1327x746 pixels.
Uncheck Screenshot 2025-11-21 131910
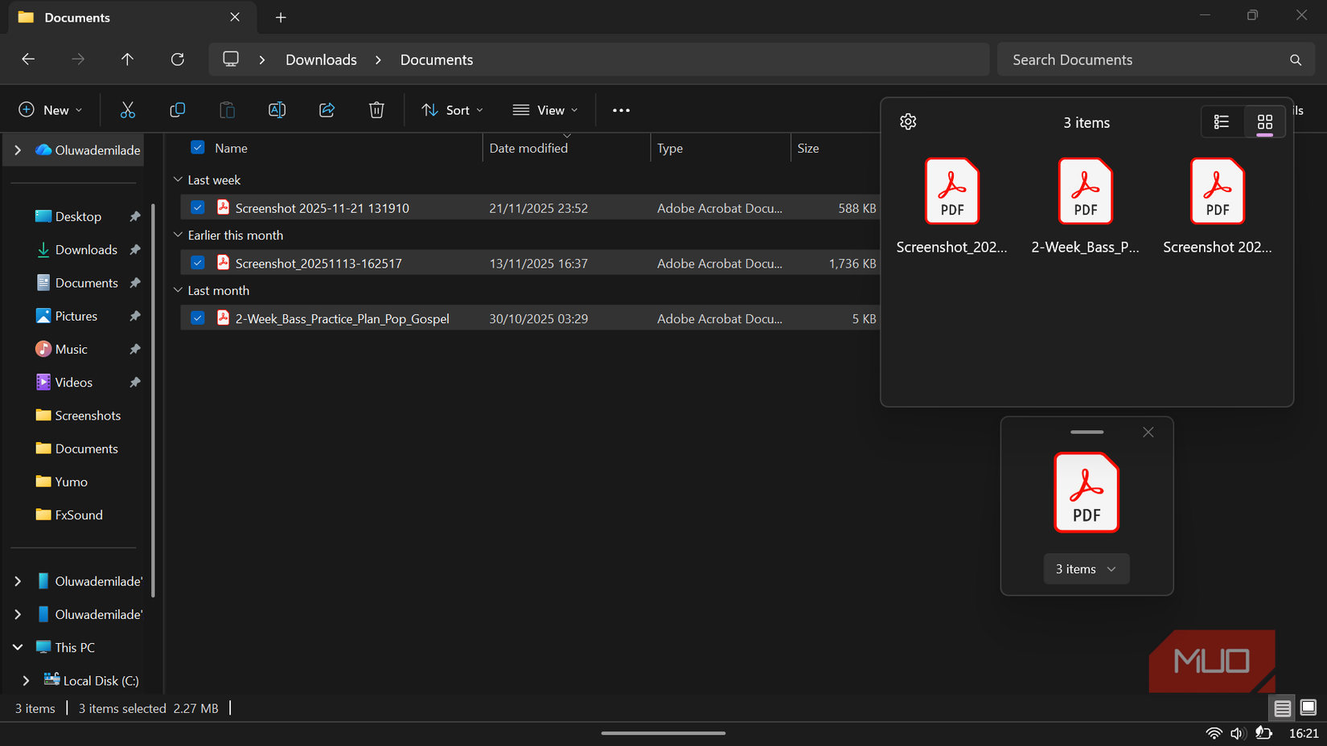197,207
